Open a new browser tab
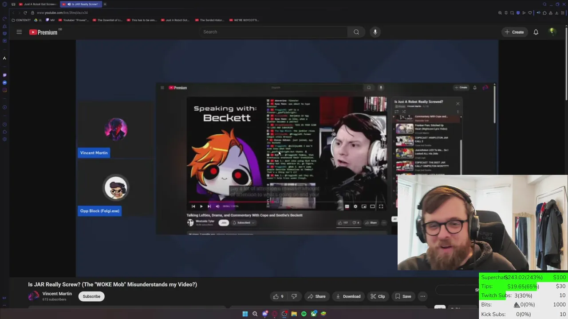The image size is (568, 319). [x=105, y=4]
